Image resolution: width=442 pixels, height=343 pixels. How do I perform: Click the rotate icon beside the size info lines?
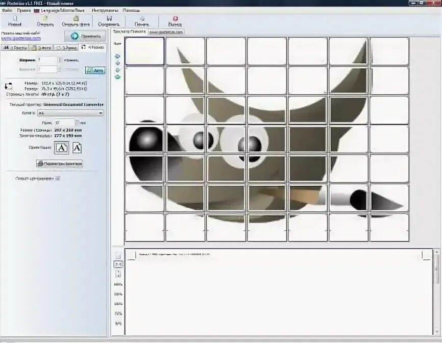(9, 86)
